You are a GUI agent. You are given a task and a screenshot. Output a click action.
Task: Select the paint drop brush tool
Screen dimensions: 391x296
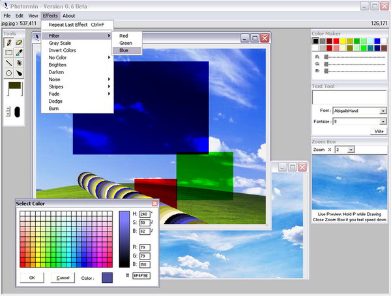(x=19, y=74)
